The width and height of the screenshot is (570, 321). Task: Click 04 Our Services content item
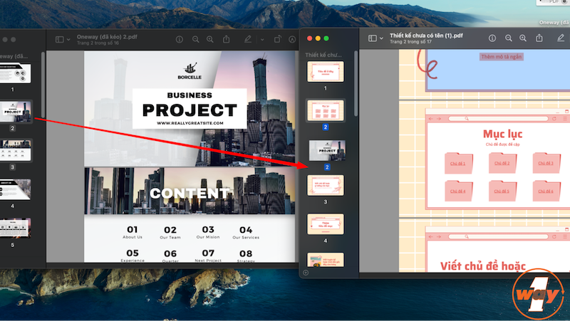pos(246,233)
